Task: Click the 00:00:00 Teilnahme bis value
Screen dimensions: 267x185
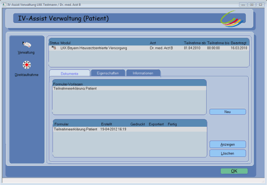Action: (213, 48)
